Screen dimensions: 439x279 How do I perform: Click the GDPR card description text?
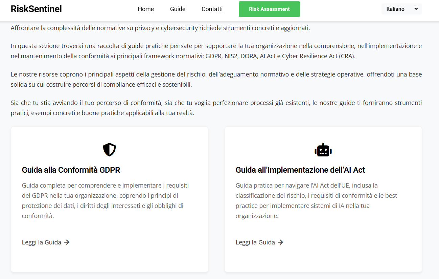tap(105, 200)
